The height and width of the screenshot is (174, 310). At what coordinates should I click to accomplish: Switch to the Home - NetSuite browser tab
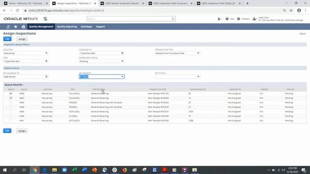(25, 3)
